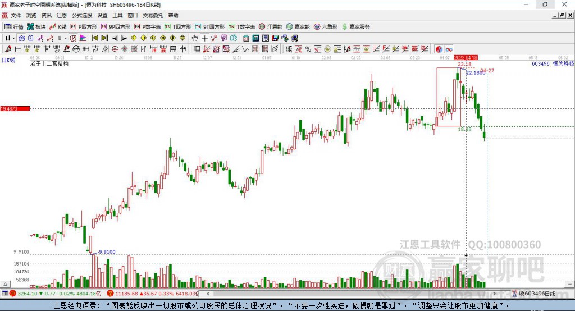Open the 9T四方形 tool
Screen dimensions: 575x311
coord(210,27)
